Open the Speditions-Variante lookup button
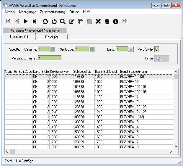This screenshot has height=166, width=183. 53,49
